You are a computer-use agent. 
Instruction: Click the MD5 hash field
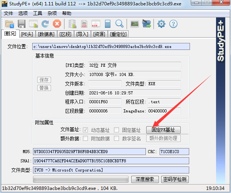coord(89,152)
